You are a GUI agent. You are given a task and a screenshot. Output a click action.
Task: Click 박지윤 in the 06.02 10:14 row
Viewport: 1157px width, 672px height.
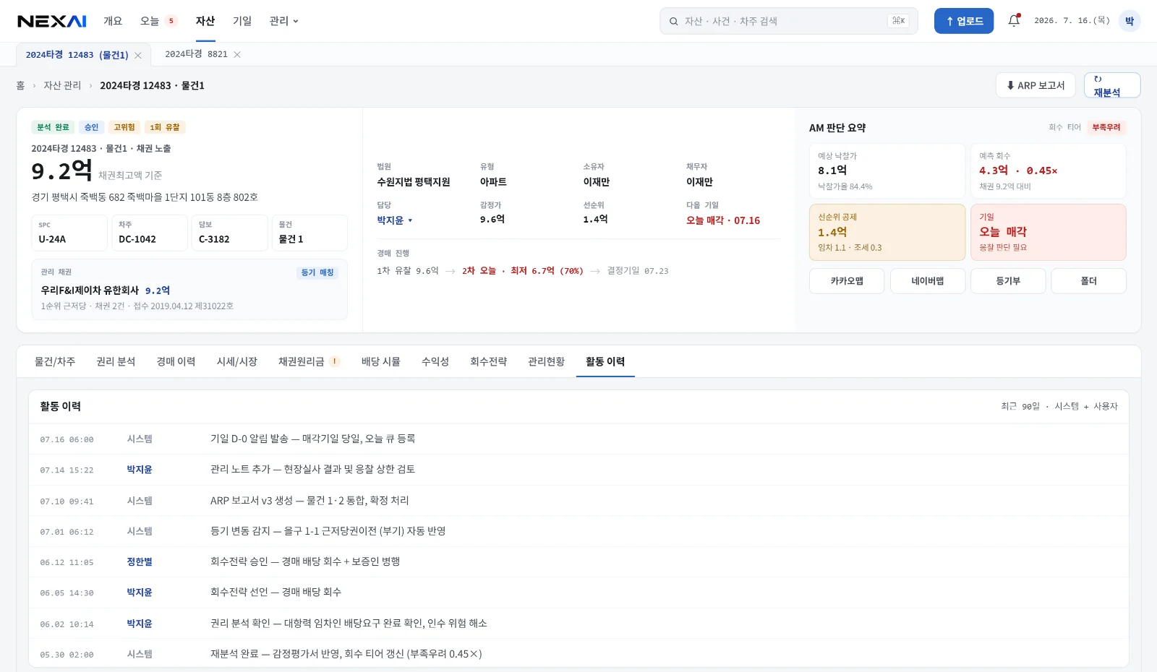click(140, 624)
